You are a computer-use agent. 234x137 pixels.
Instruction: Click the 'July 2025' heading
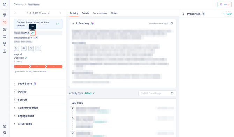click(x=77, y=103)
